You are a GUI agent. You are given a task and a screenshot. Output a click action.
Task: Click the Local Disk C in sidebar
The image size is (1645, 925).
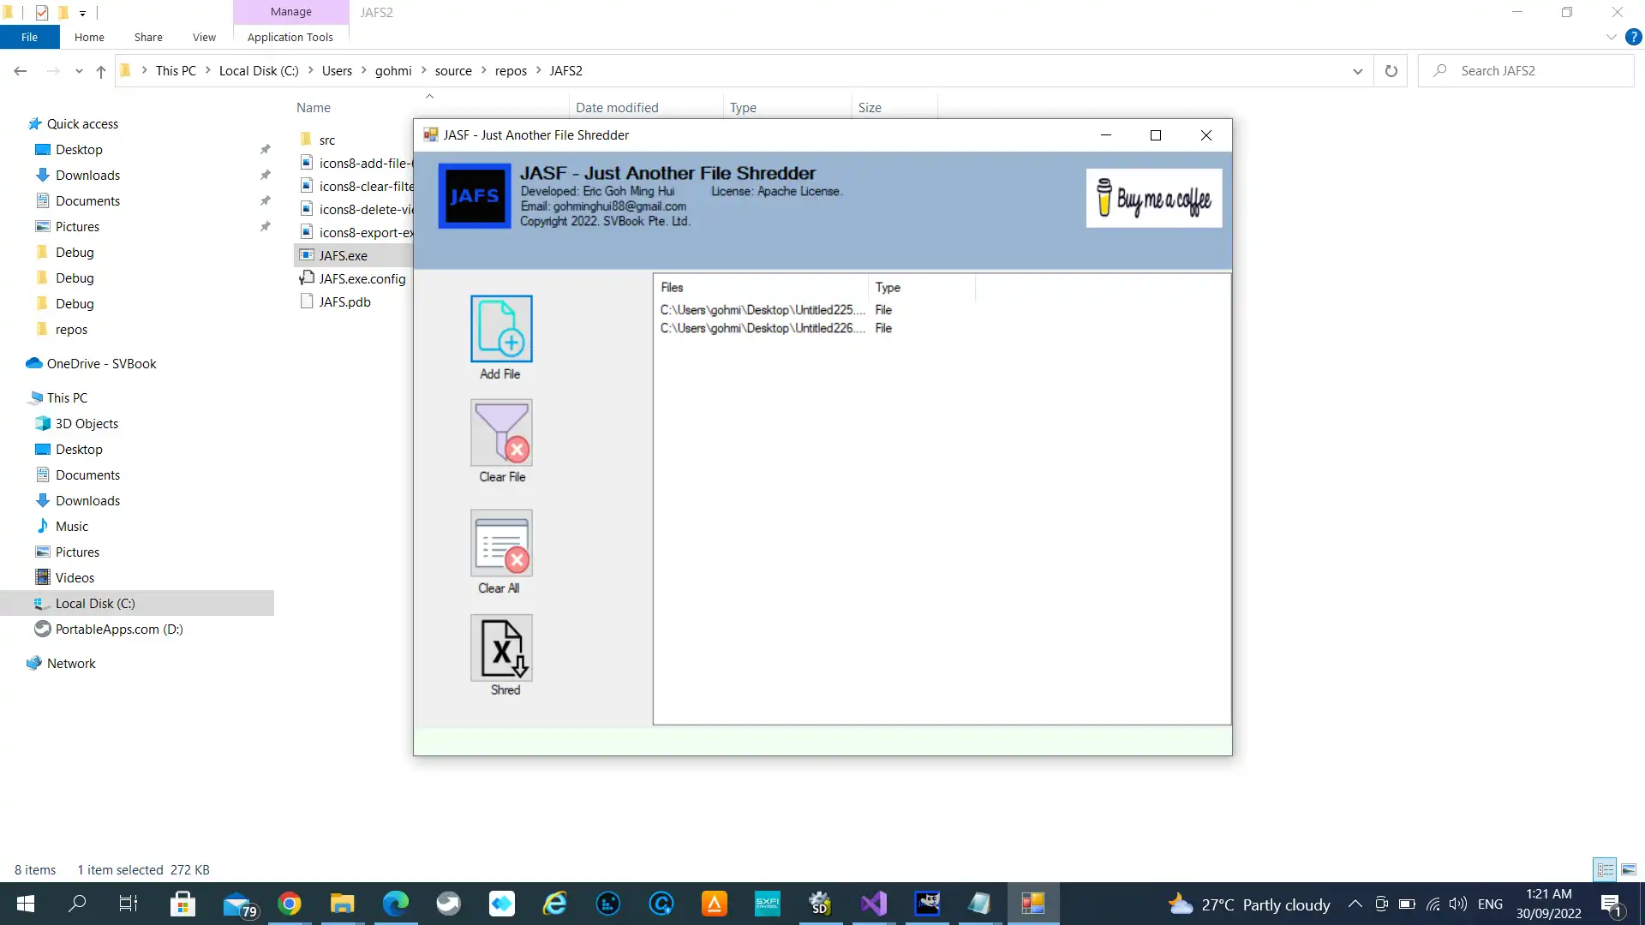pos(95,603)
